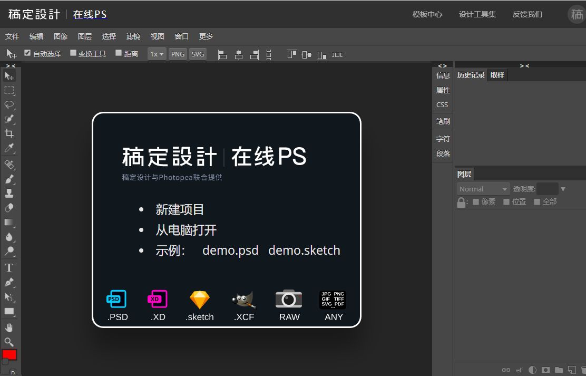Select the Crop tool
The image size is (586, 376).
point(9,133)
